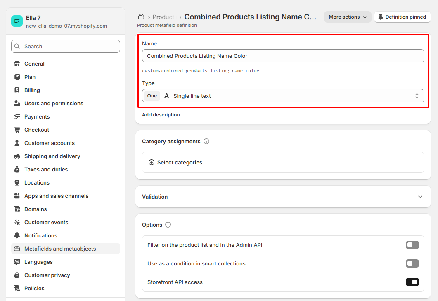The image size is (438, 301).
Task: Click the settings Search box
Action: [x=66, y=46]
